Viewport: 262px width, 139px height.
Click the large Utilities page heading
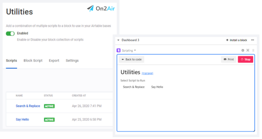[x=19, y=12]
